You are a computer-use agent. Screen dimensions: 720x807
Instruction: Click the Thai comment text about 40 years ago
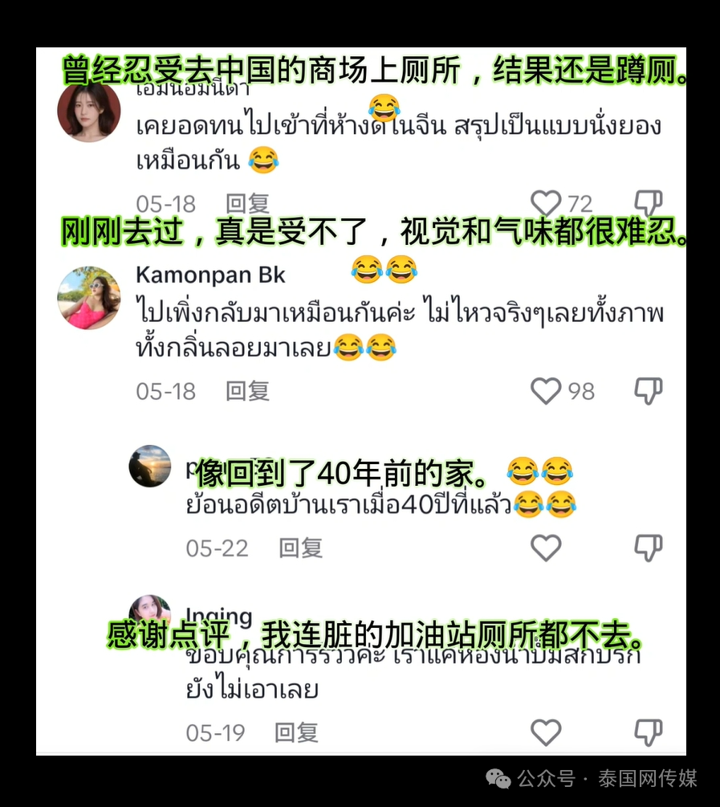[348, 505]
